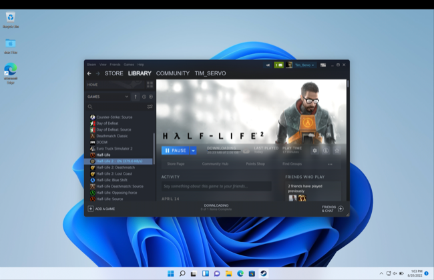Open the Tim_Servo account dropdown
434x280 pixels.
(x=304, y=65)
